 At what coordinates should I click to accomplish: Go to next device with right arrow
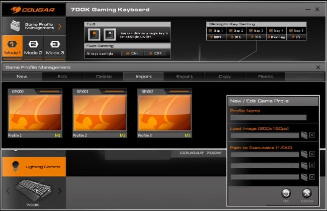[60, 190]
